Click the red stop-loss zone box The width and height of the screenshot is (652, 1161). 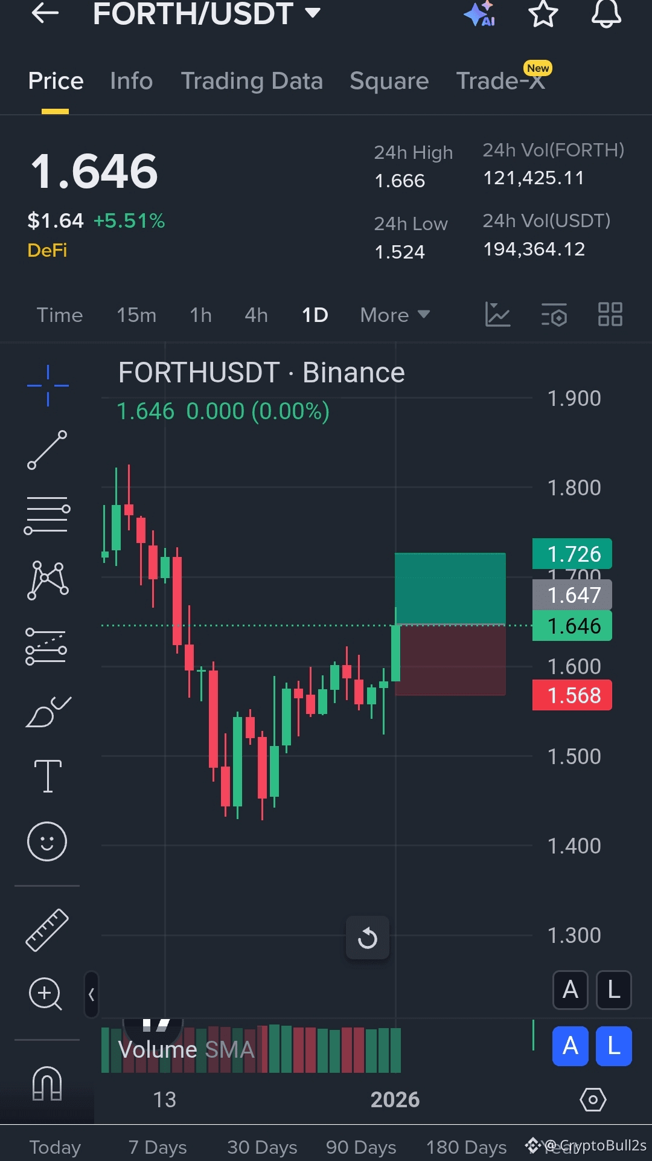pos(450,660)
